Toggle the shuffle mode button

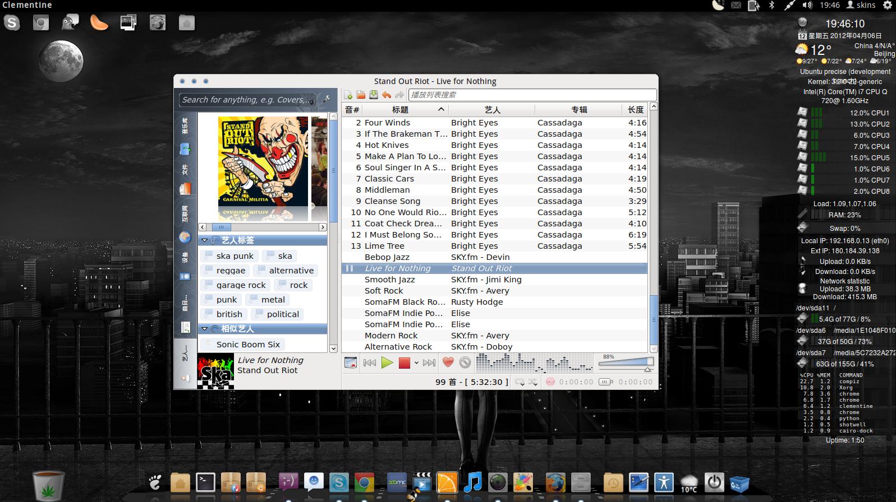click(532, 382)
